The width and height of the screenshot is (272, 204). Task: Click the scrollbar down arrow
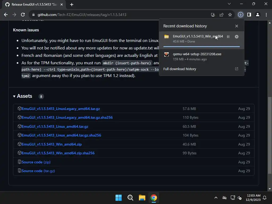pyautogui.click(x=269, y=189)
